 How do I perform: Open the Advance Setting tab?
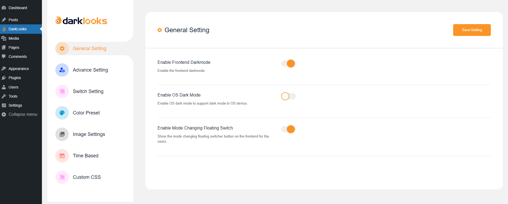click(90, 70)
